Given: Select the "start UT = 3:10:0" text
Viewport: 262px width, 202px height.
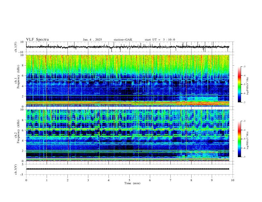Looking at the screenshot, I should (x=160, y=40).
